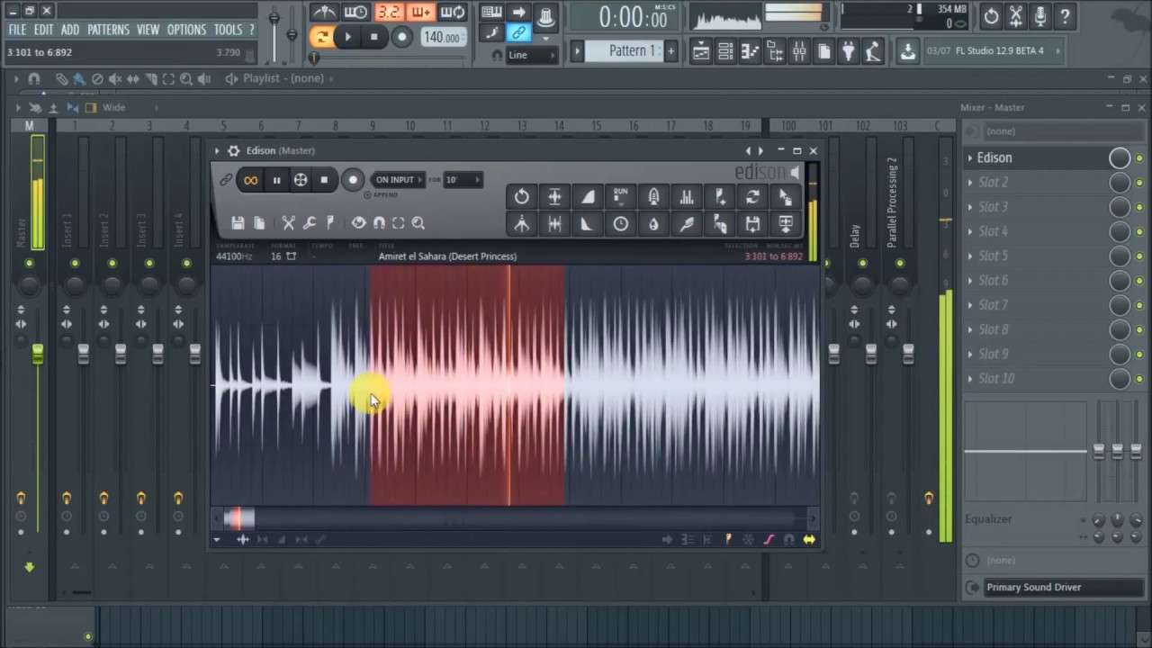Image resolution: width=1152 pixels, height=648 pixels.
Task: Click Edison's equalize bars button
Action: click(687, 197)
